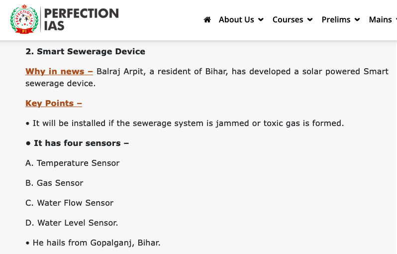This screenshot has height=254, width=397.
Task: Click the PERFECTION IAS site title text
Action: click(x=81, y=19)
